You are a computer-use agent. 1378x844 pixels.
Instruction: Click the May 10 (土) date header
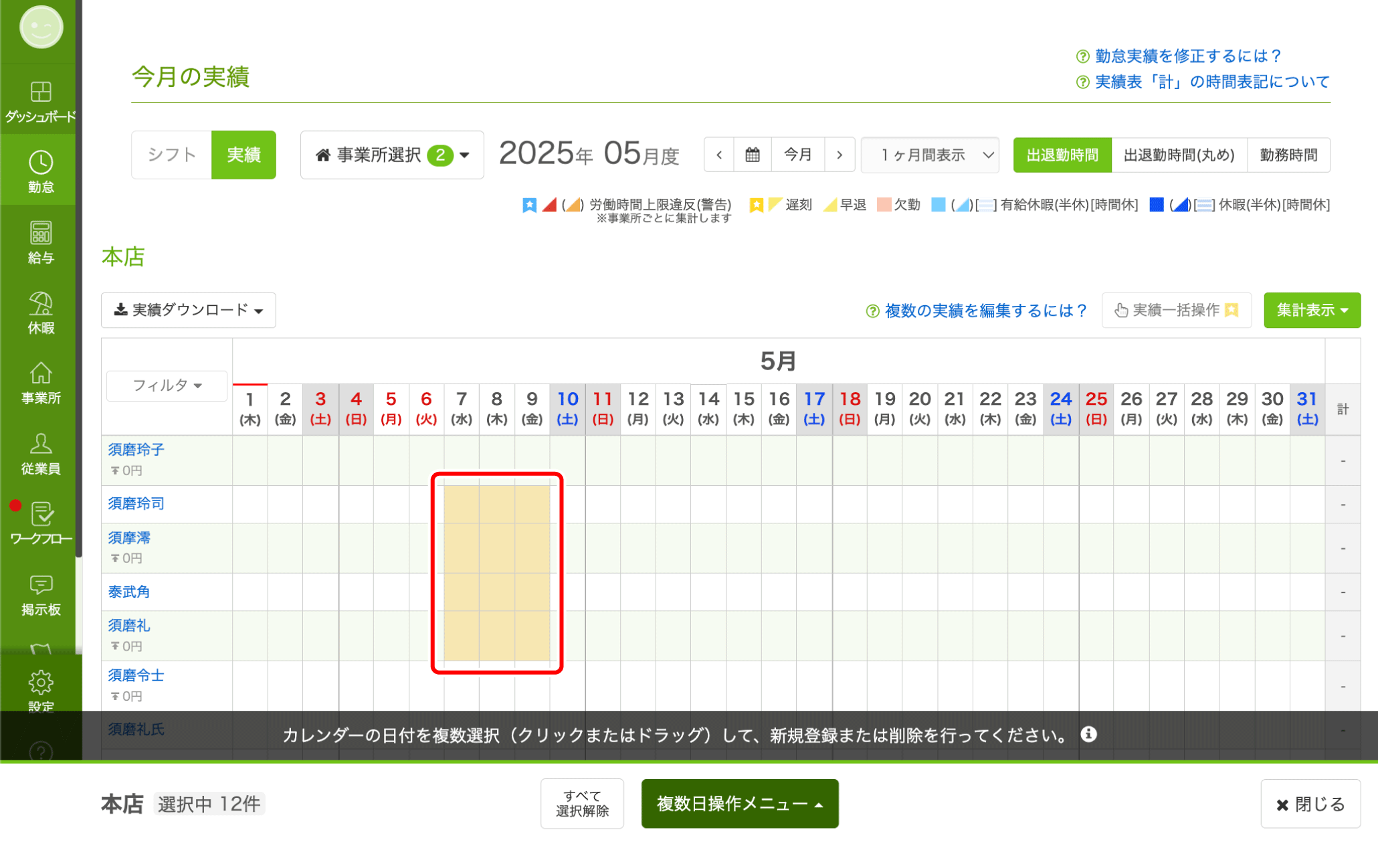click(x=568, y=410)
